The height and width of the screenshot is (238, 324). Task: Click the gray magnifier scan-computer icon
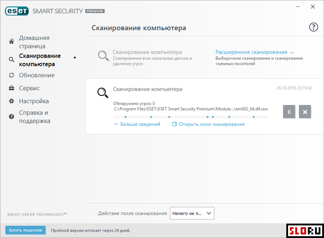click(103, 56)
